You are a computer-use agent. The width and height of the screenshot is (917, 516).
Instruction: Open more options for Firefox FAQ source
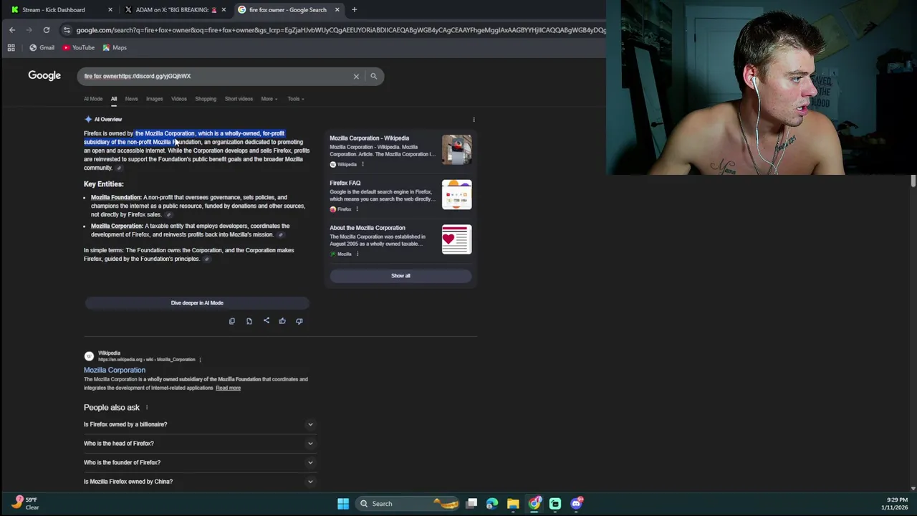click(357, 209)
